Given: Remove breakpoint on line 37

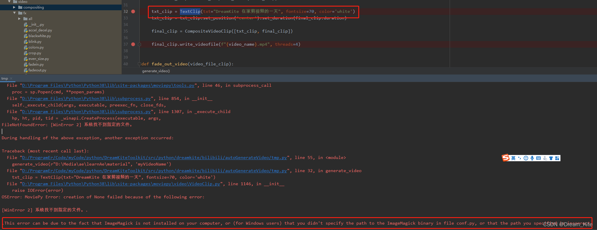Looking at the screenshot, I should click(x=133, y=44).
